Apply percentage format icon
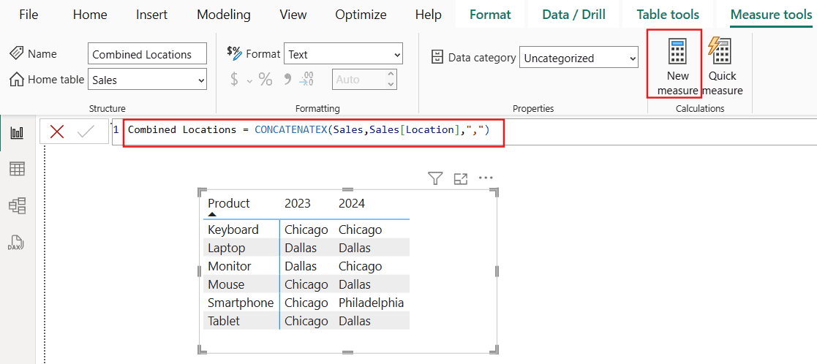The width and height of the screenshot is (817, 364). [x=266, y=80]
